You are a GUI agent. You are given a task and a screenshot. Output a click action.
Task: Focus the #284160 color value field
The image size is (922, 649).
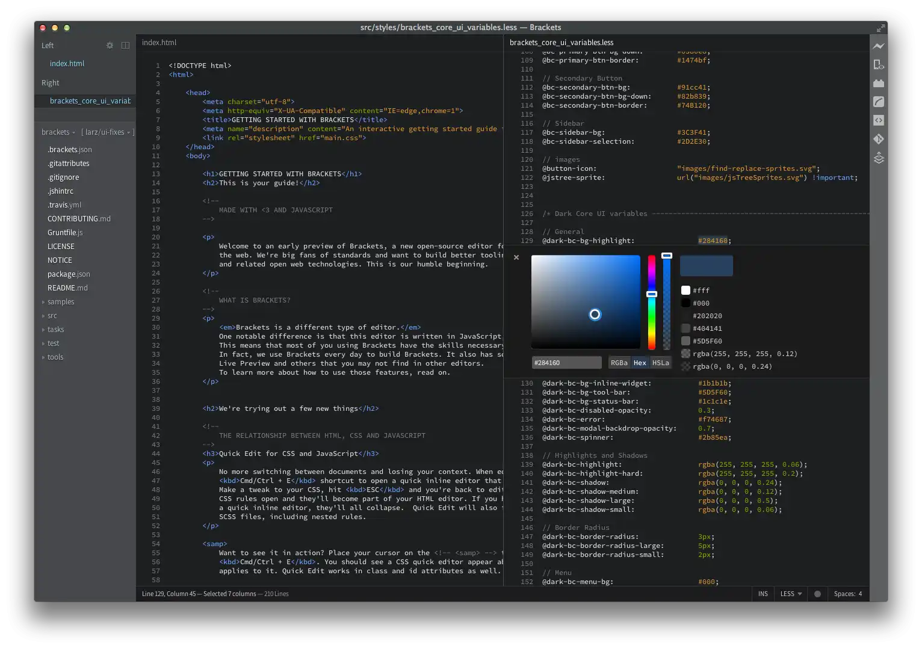pyautogui.click(x=566, y=363)
